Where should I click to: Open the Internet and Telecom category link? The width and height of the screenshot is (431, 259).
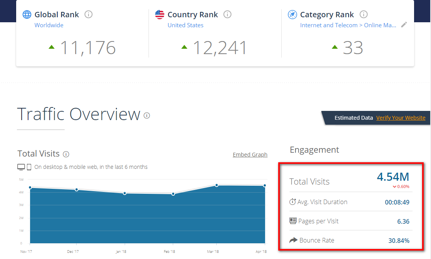pyautogui.click(x=348, y=25)
